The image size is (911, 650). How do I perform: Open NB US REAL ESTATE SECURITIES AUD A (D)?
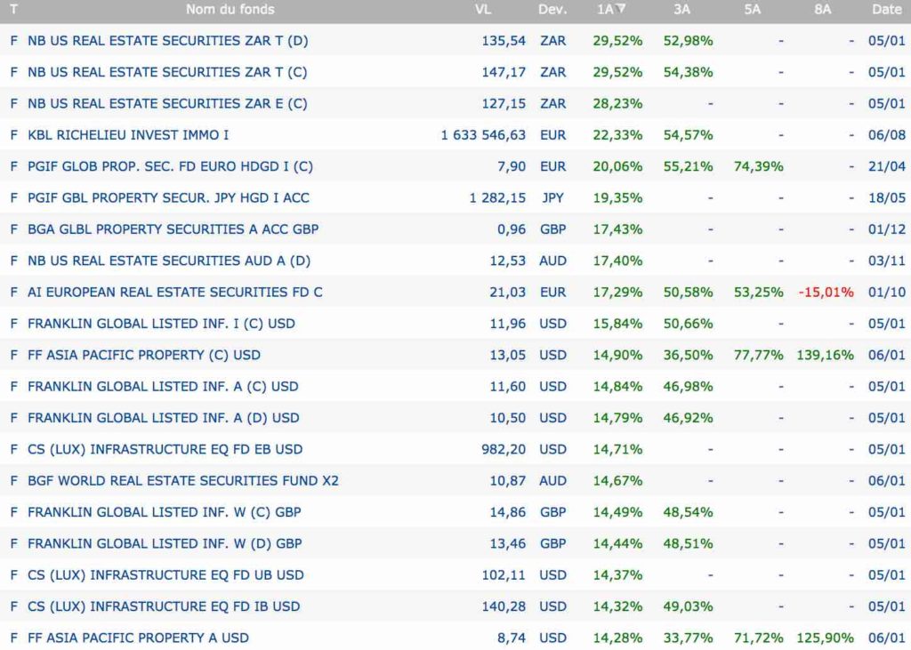pyautogui.click(x=169, y=261)
